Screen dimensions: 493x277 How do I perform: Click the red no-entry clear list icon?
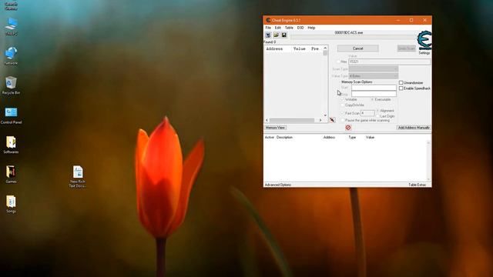coord(348,128)
